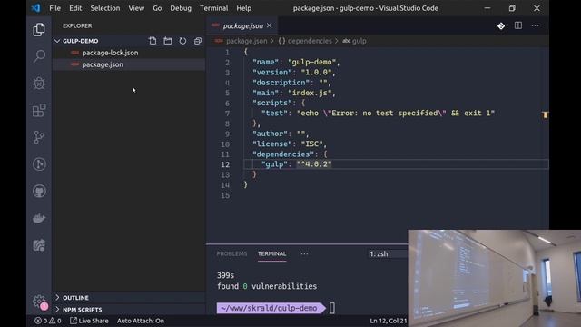Viewport: 581px width, 327px height.
Task: Open more panel tabs ellipsis near TERMINAL
Action: [305, 254]
